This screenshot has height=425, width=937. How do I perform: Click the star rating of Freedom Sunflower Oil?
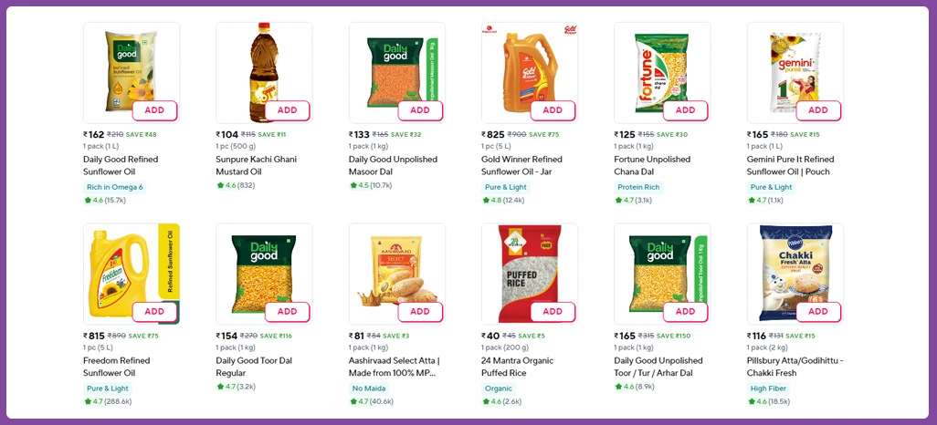(111, 401)
